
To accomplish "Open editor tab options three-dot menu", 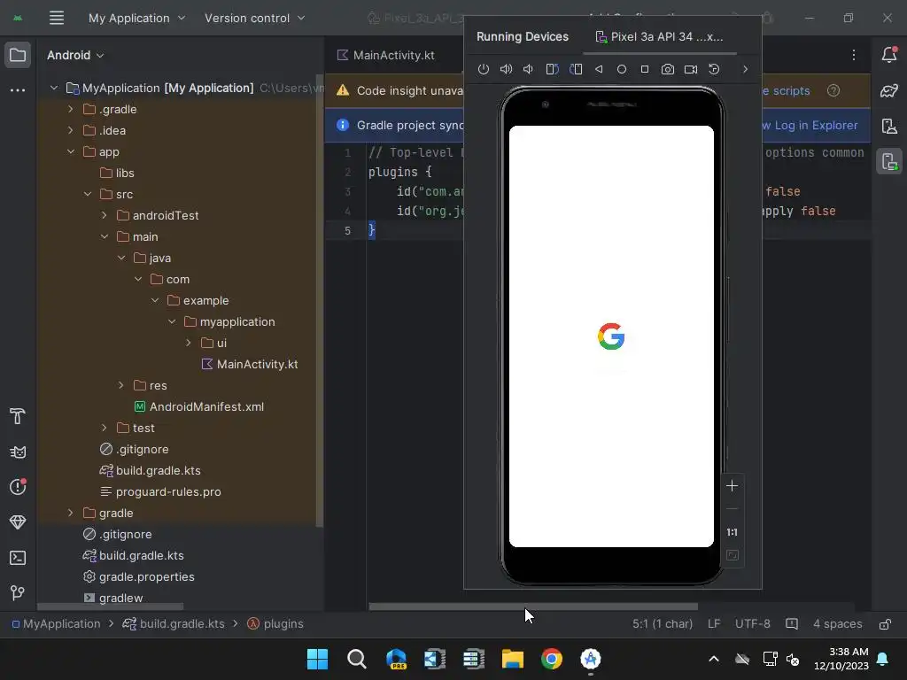I will click(x=854, y=55).
